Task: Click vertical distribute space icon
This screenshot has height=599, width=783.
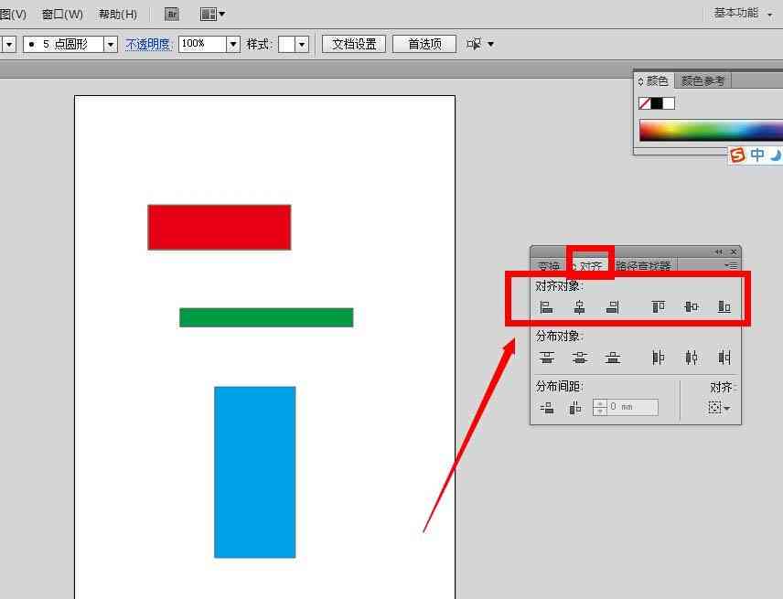Action: [547, 408]
